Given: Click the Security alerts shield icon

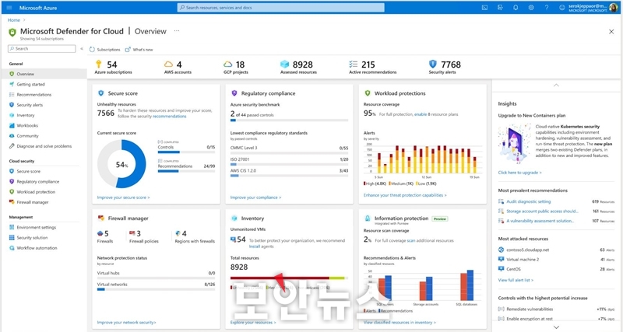Looking at the screenshot, I should [x=433, y=64].
